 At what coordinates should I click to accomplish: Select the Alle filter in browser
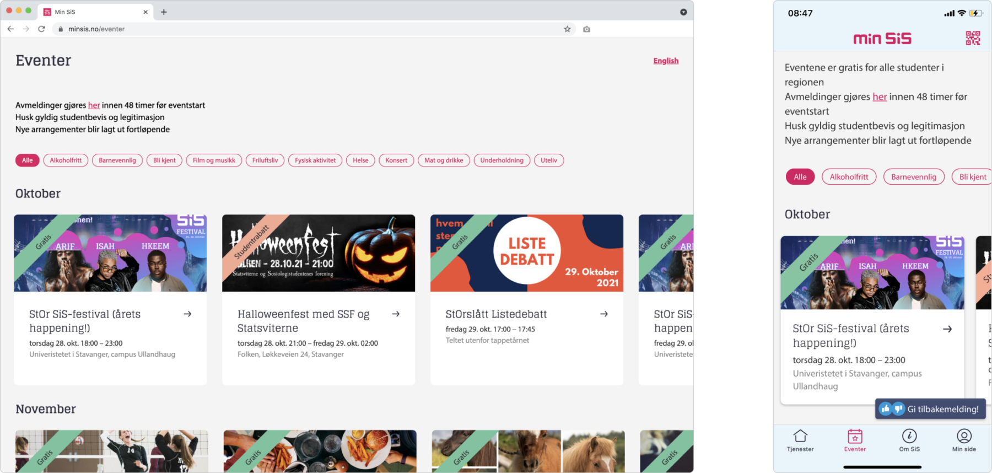coord(28,160)
